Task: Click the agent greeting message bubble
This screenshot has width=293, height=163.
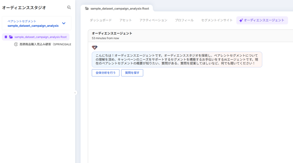Action: pyautogui.click(x=177, y=60)
